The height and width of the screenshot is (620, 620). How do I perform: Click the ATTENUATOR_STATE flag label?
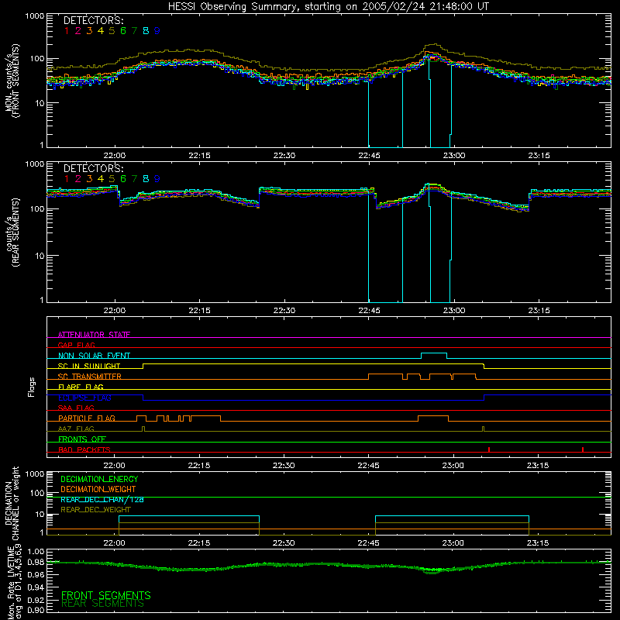(x=94, y=335)
